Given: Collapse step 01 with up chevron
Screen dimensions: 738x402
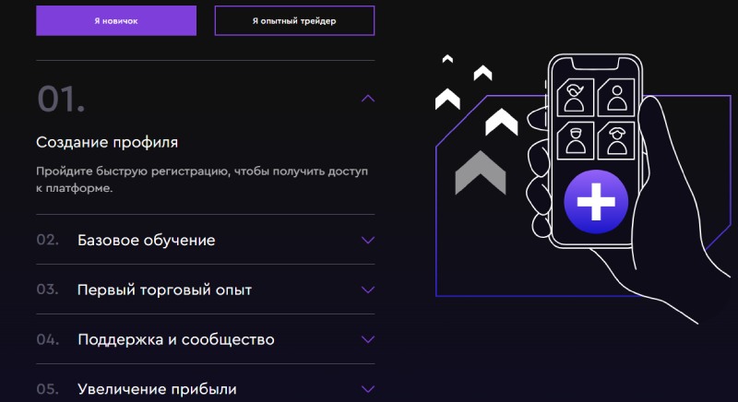Looking at the screenshot, I should point(368,99).
